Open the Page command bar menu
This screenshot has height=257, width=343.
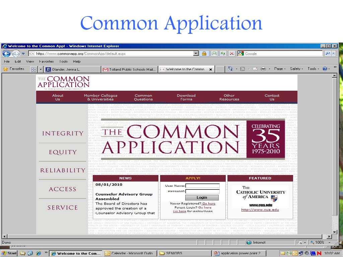coord(280,69)
